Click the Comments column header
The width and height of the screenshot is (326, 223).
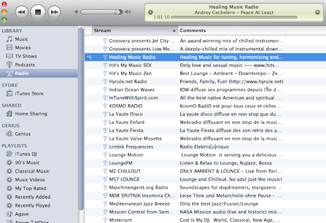pos(232,30)
